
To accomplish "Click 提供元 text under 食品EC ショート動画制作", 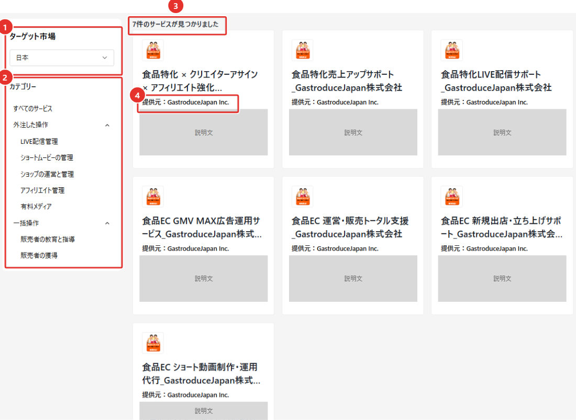I will (185, 395).
